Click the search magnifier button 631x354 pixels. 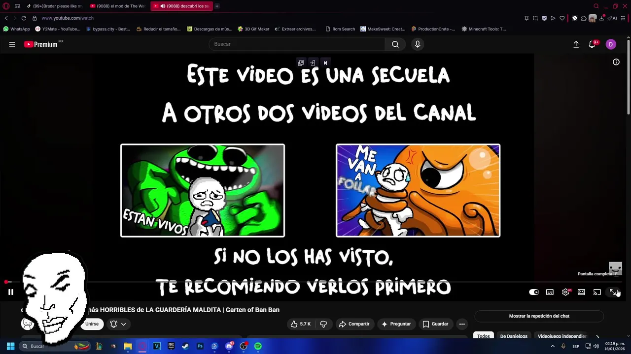click(395, 44)
